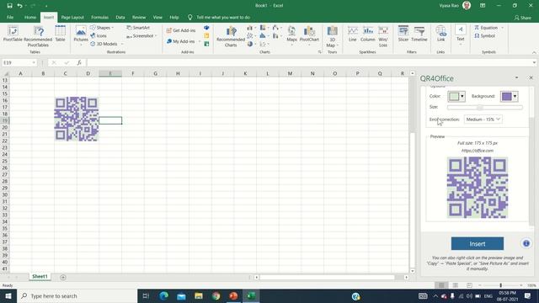Select the Sheet1 tab
The width and height of the screenshot is (539, 303).
pos(40,277)
